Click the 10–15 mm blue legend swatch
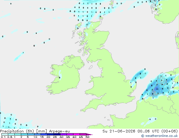 coord(38,134)
